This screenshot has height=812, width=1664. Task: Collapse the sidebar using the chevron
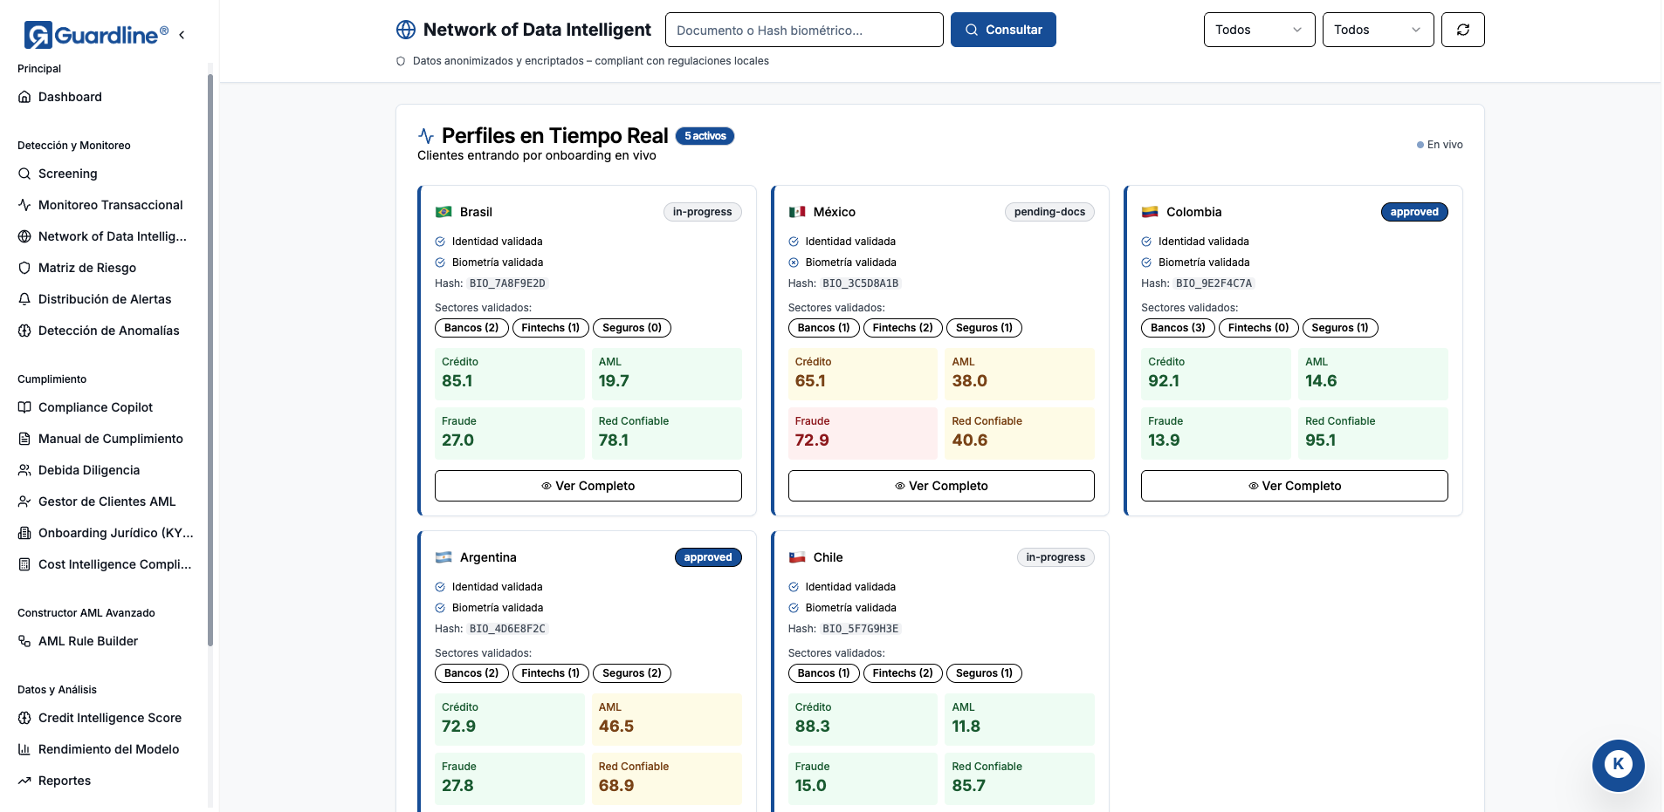[182, 35]
